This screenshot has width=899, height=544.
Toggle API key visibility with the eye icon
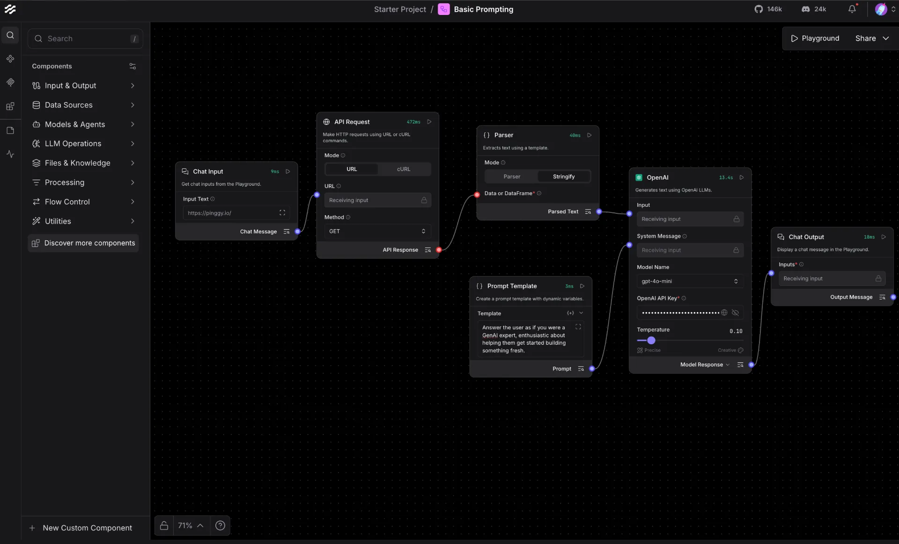[x=735, y=312]
